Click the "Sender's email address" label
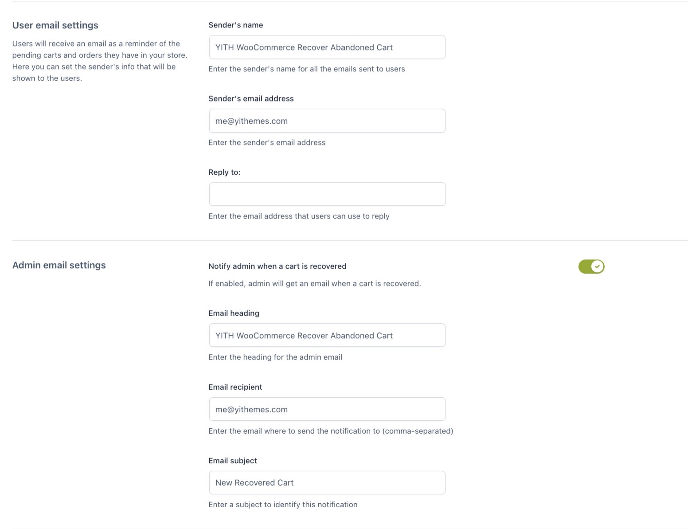688x529 pixels. click(x=251, y=99)
